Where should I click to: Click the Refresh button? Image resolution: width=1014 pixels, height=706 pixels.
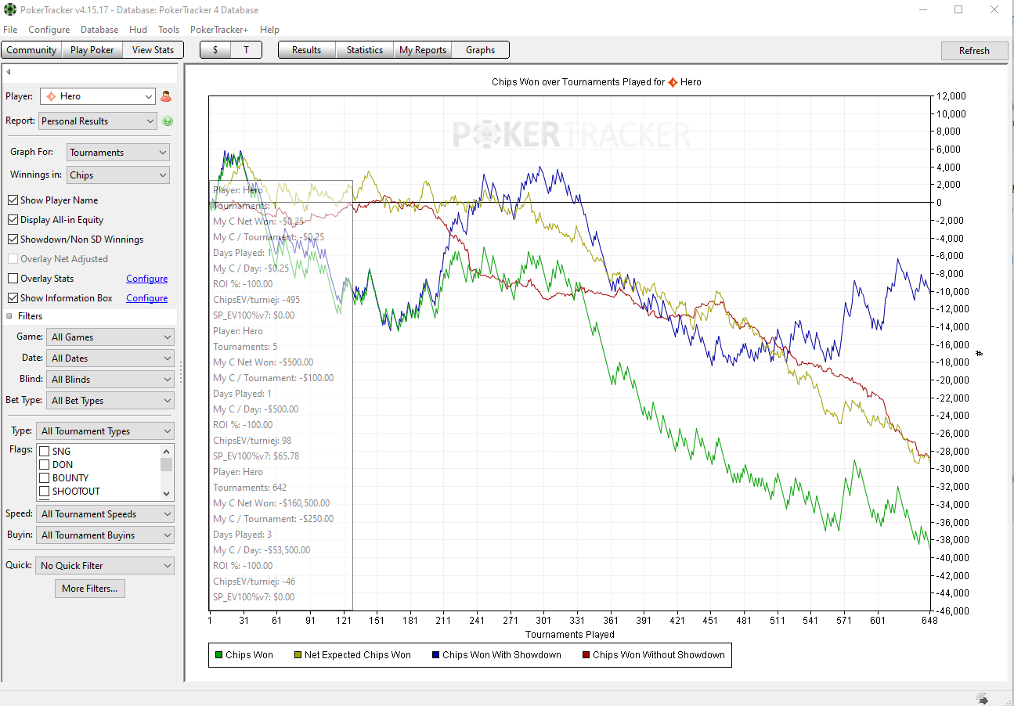click(974, 51)
